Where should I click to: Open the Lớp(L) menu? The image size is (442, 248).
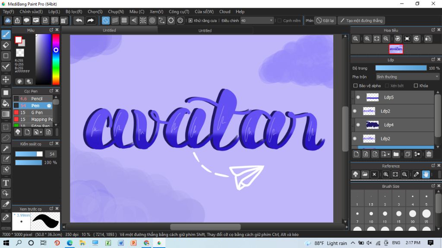(x=54, y=12)
